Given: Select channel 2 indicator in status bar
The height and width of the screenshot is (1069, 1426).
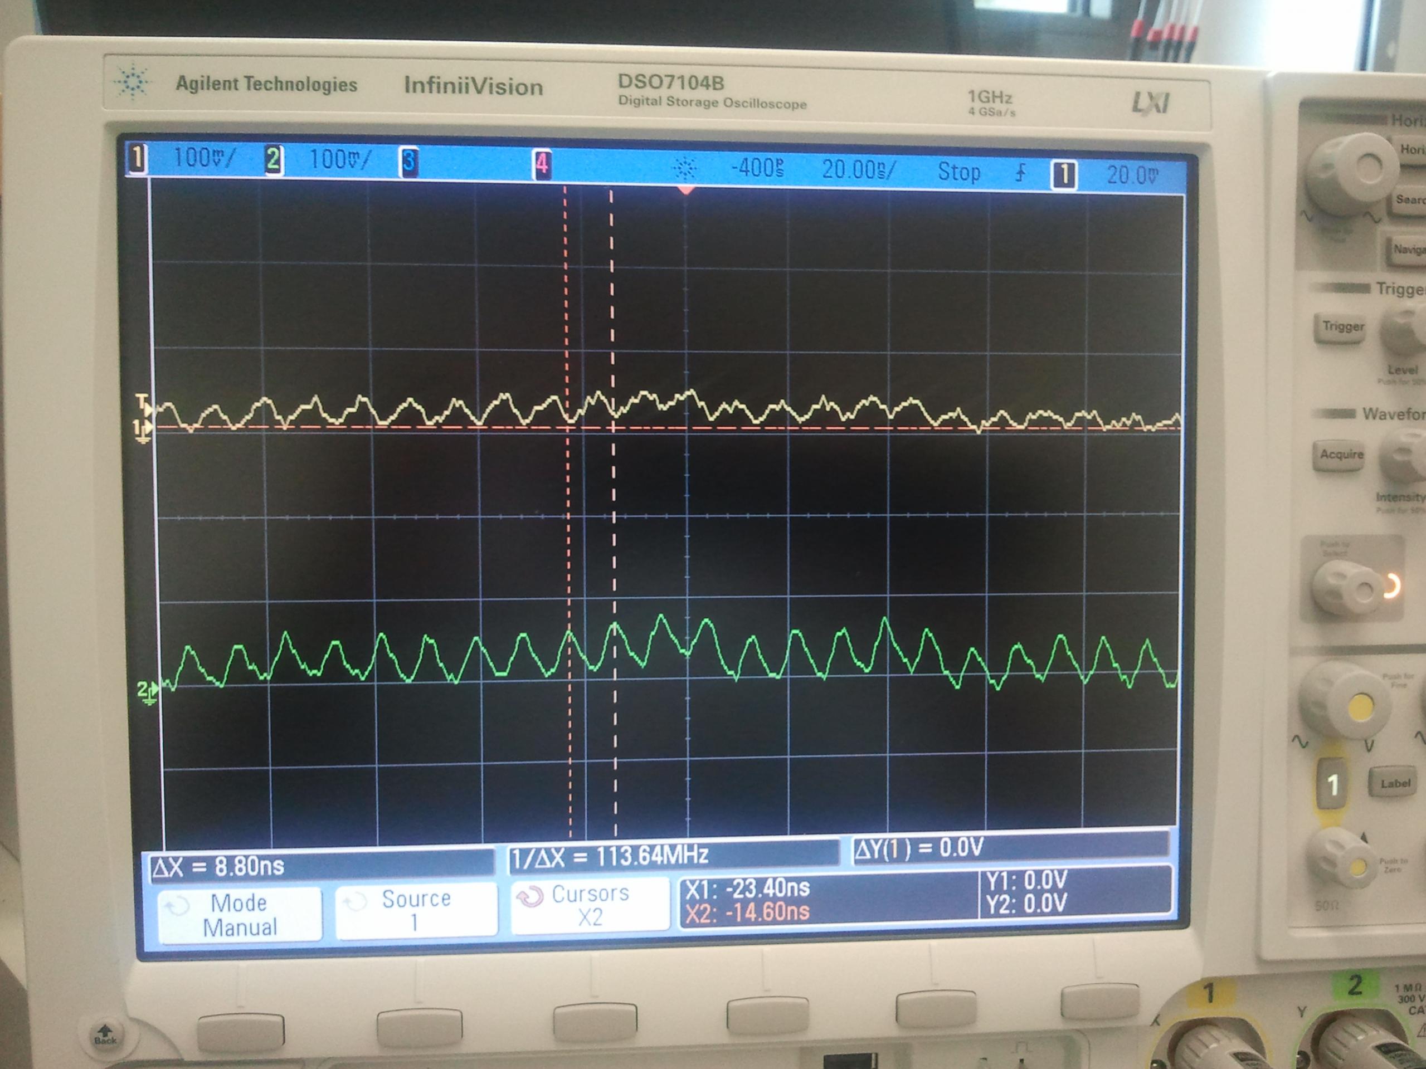Looking at the screenshot, I should 274,159.
